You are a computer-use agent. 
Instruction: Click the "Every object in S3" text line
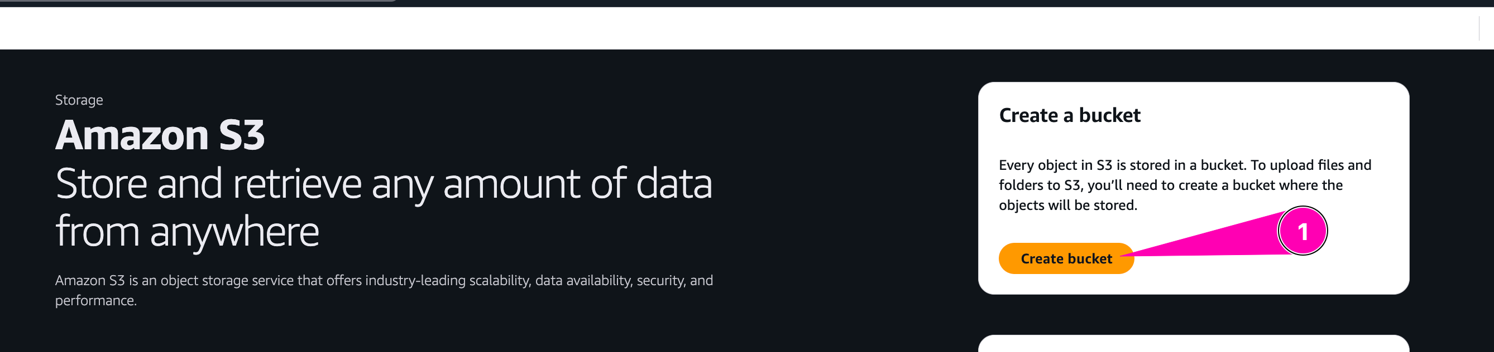click(1184, 165)
